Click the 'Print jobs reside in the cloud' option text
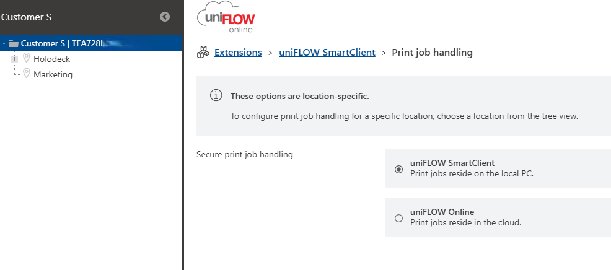This screenshot has width=611, height=270. 465,222
